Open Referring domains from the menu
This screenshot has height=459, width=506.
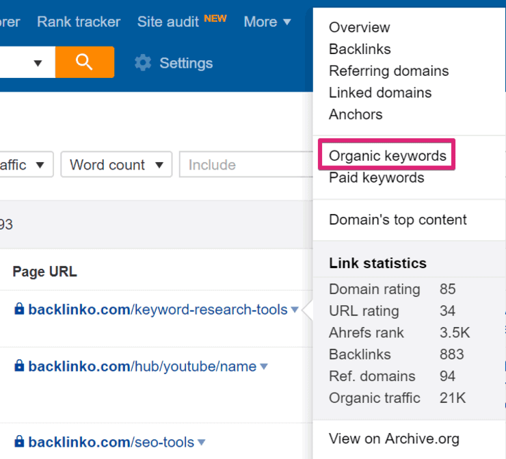click(388, 71)
